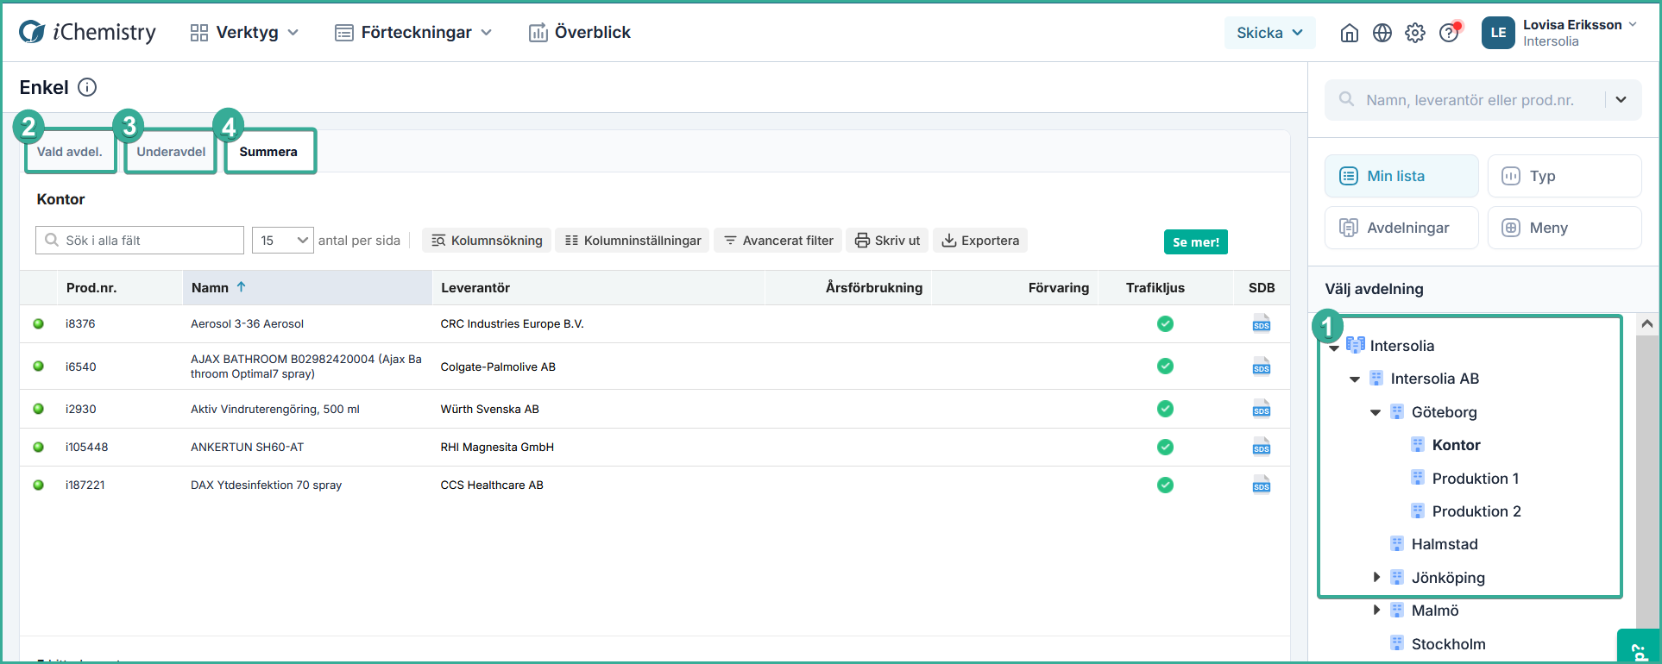Click the LE user avatar
Image resolution: width=1662 pixels, height=664 pixels.
pos(1498,33)
